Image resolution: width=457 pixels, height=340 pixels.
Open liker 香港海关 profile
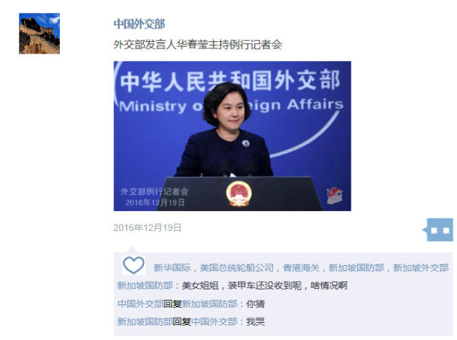point(302,268)
